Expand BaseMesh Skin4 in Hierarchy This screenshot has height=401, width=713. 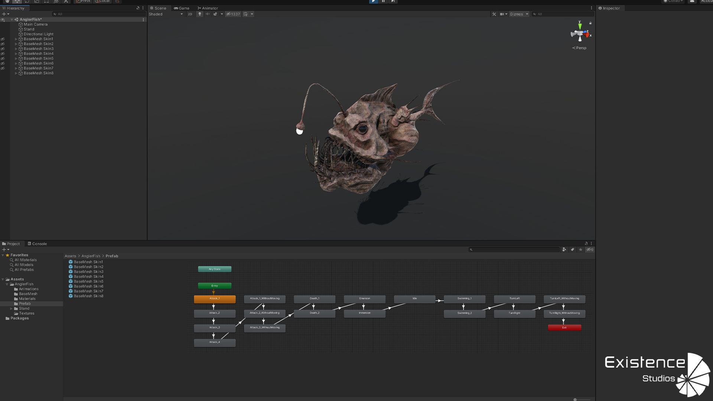pyautogui.click(x=16, y=54)
